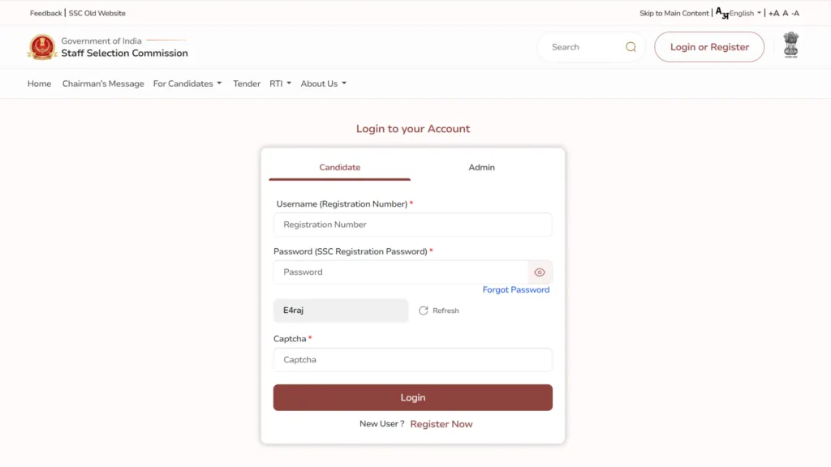Open the Forgot Password link

(516, 289)
